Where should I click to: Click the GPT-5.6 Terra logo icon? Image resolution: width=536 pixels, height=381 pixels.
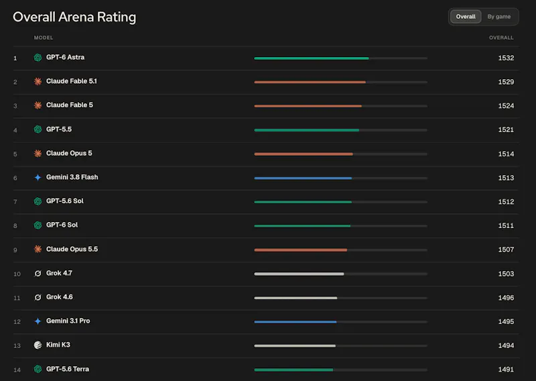click(x=38, y=369)
